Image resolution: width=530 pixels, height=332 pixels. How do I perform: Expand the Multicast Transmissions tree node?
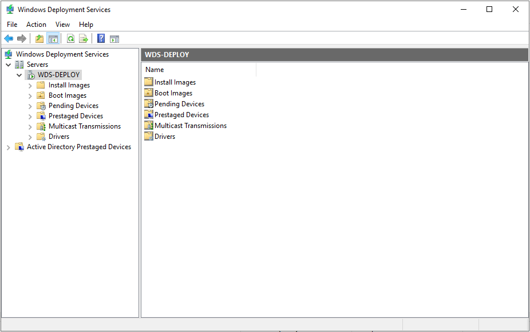click(x=30, y=127)
